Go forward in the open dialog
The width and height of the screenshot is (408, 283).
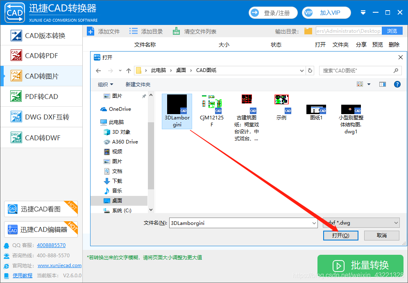click(110, 70)
